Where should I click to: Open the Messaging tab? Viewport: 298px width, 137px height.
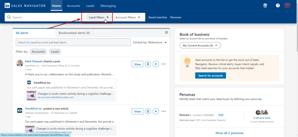[x=108, y=6]
